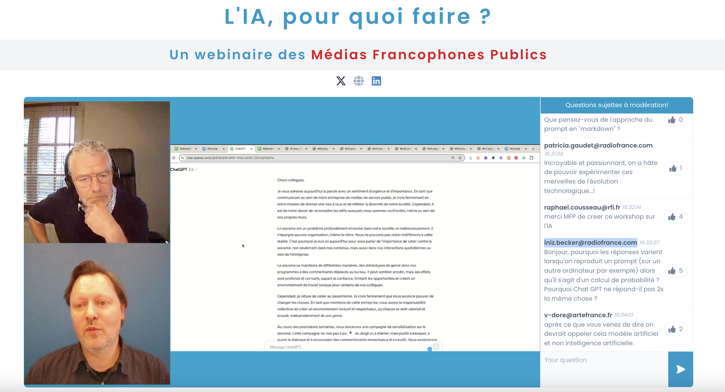Click the L'IA, pour quoi faire ? title
725x392 pixels.
coord(358,17)
